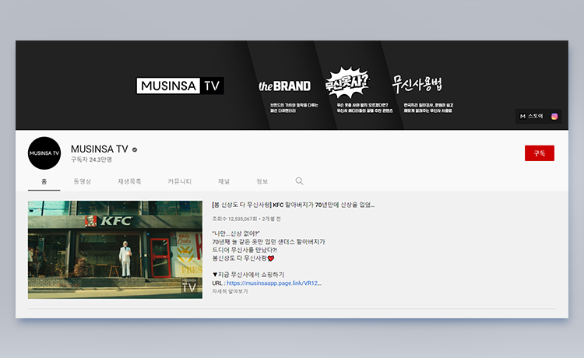Go to the 커뮤니티 tab

tap(180, 181)
